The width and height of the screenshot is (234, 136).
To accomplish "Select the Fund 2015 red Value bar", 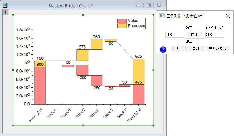I will pyautogui.click(x=40, y=86).
